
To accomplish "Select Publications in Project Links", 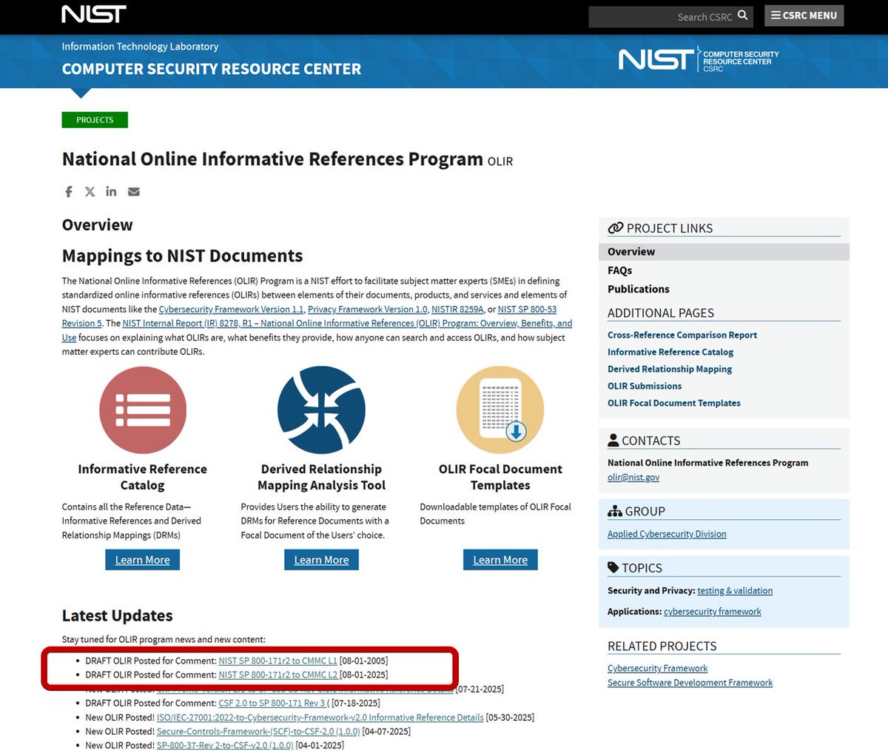I will pyautogui.click(x=639, y=290).
